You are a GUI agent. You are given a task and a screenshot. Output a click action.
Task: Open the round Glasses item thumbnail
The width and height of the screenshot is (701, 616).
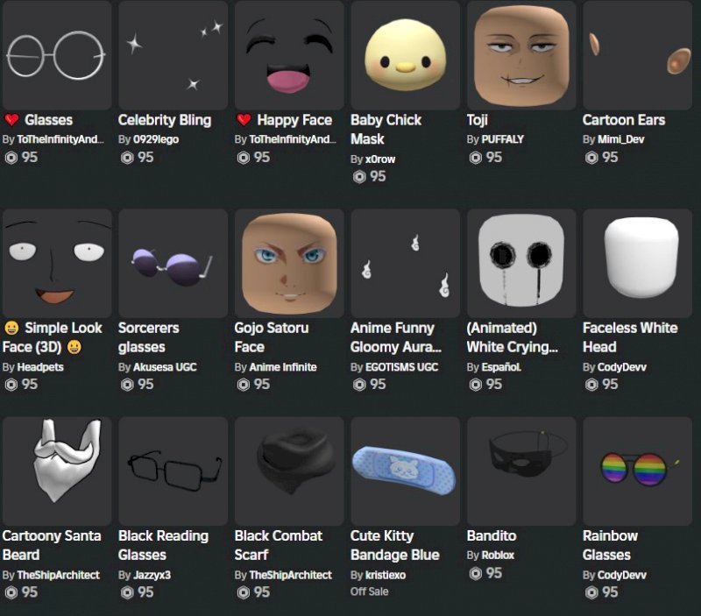pos(57,55)
